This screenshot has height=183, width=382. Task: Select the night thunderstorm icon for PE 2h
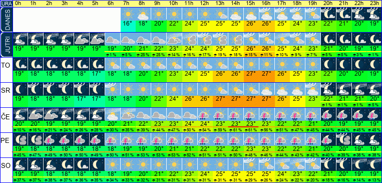(51, 139)
